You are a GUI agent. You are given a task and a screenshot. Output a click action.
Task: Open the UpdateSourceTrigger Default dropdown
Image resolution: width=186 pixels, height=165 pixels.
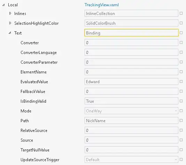131,159
